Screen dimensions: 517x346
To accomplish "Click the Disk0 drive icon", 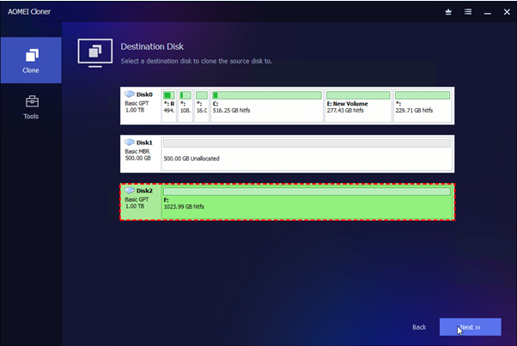I will (x=130, y=94).
